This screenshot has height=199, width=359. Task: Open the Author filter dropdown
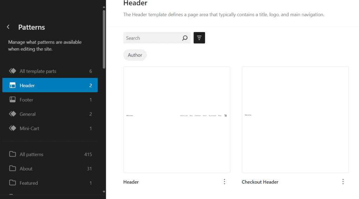coord(135,55)
